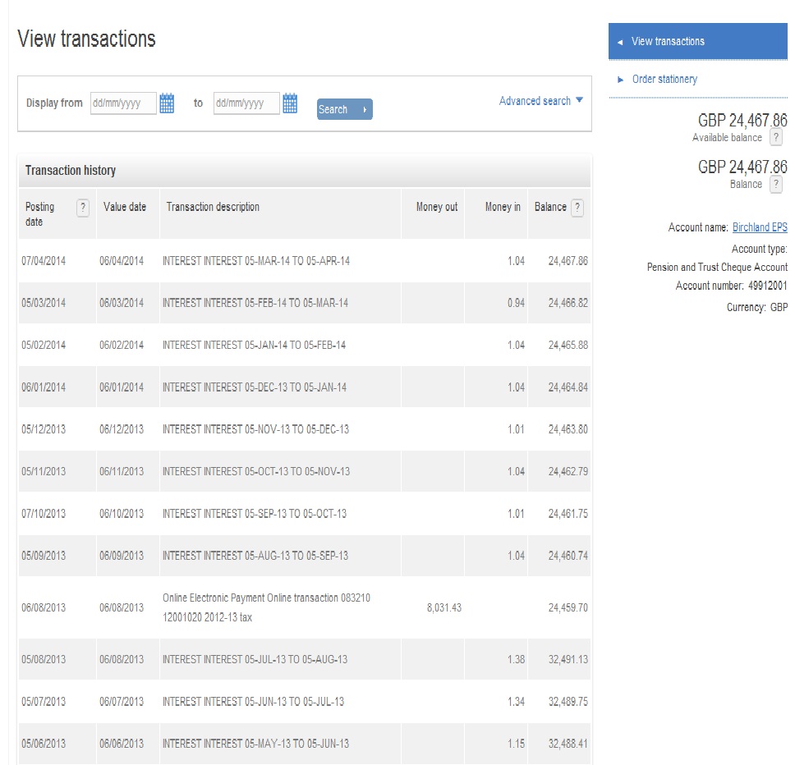Click the balance value 24,467.86 in table

coord(568,261)
